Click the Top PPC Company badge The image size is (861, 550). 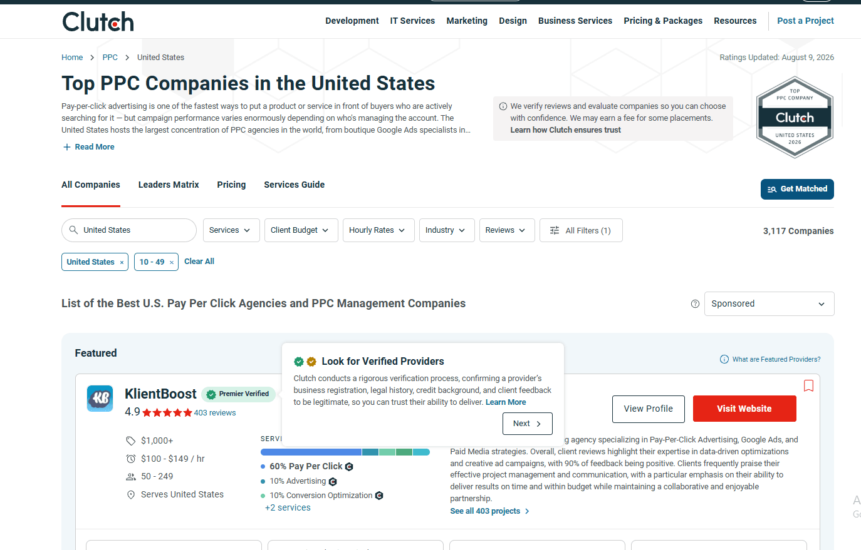pyautogui.click(x=795, y=117)
